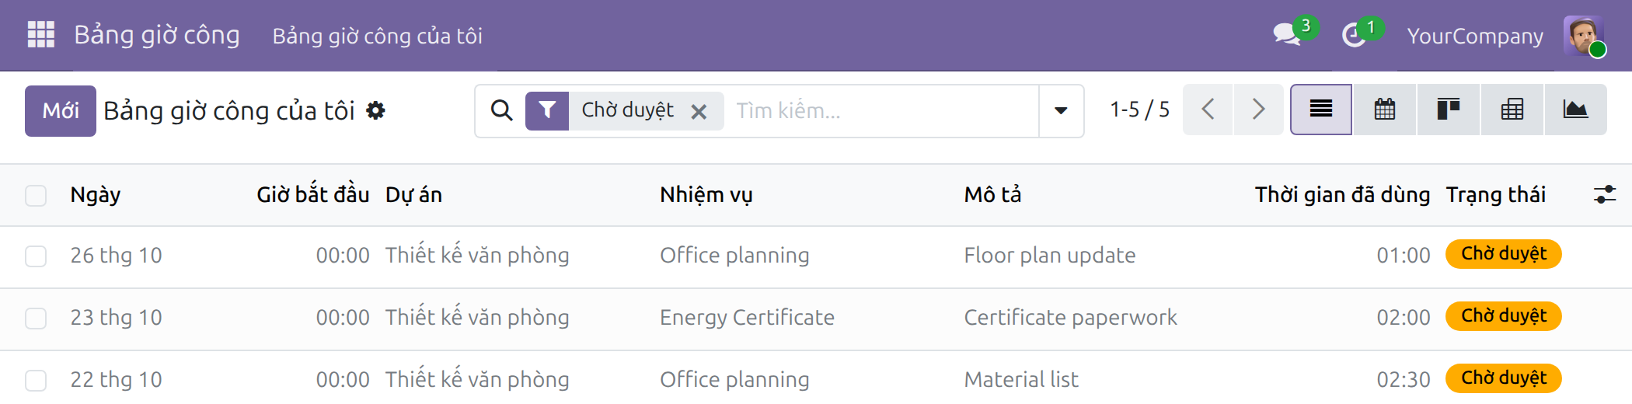Sort by Mô tả column header
Viewport: 1632px width, 404px height.
point(992,194)
